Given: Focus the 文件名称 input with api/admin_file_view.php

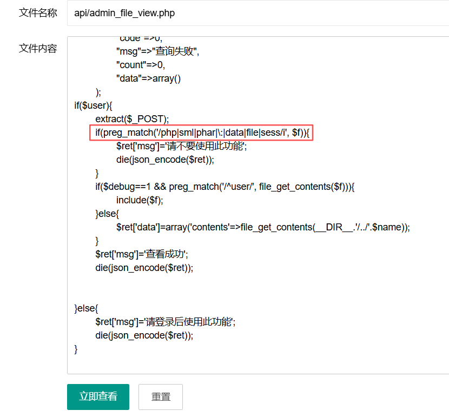Looking at the screenshot, I should pos(254,13).
